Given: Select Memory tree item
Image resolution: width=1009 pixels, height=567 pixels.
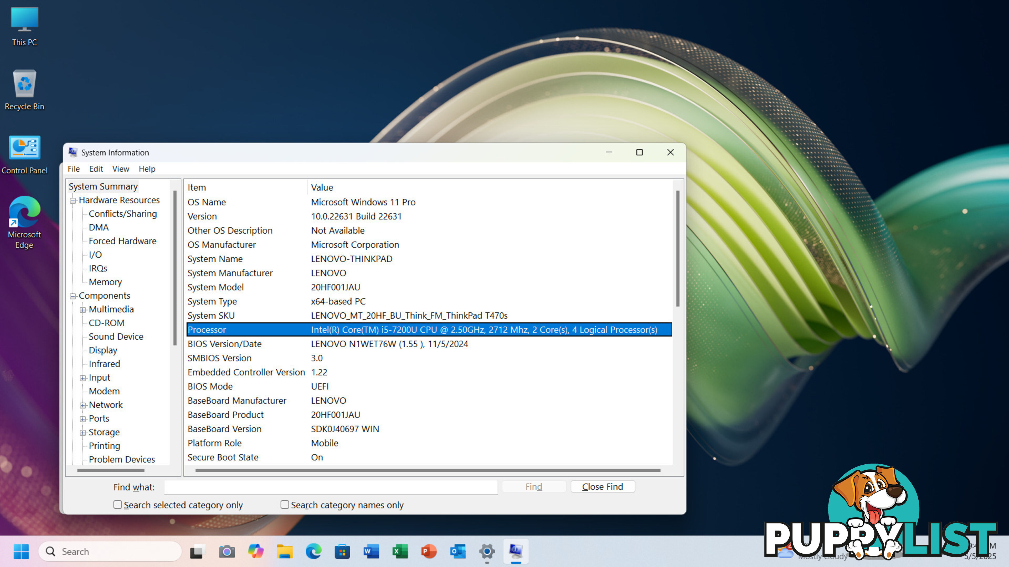Looking at the screenshot, I should [105, 282].
